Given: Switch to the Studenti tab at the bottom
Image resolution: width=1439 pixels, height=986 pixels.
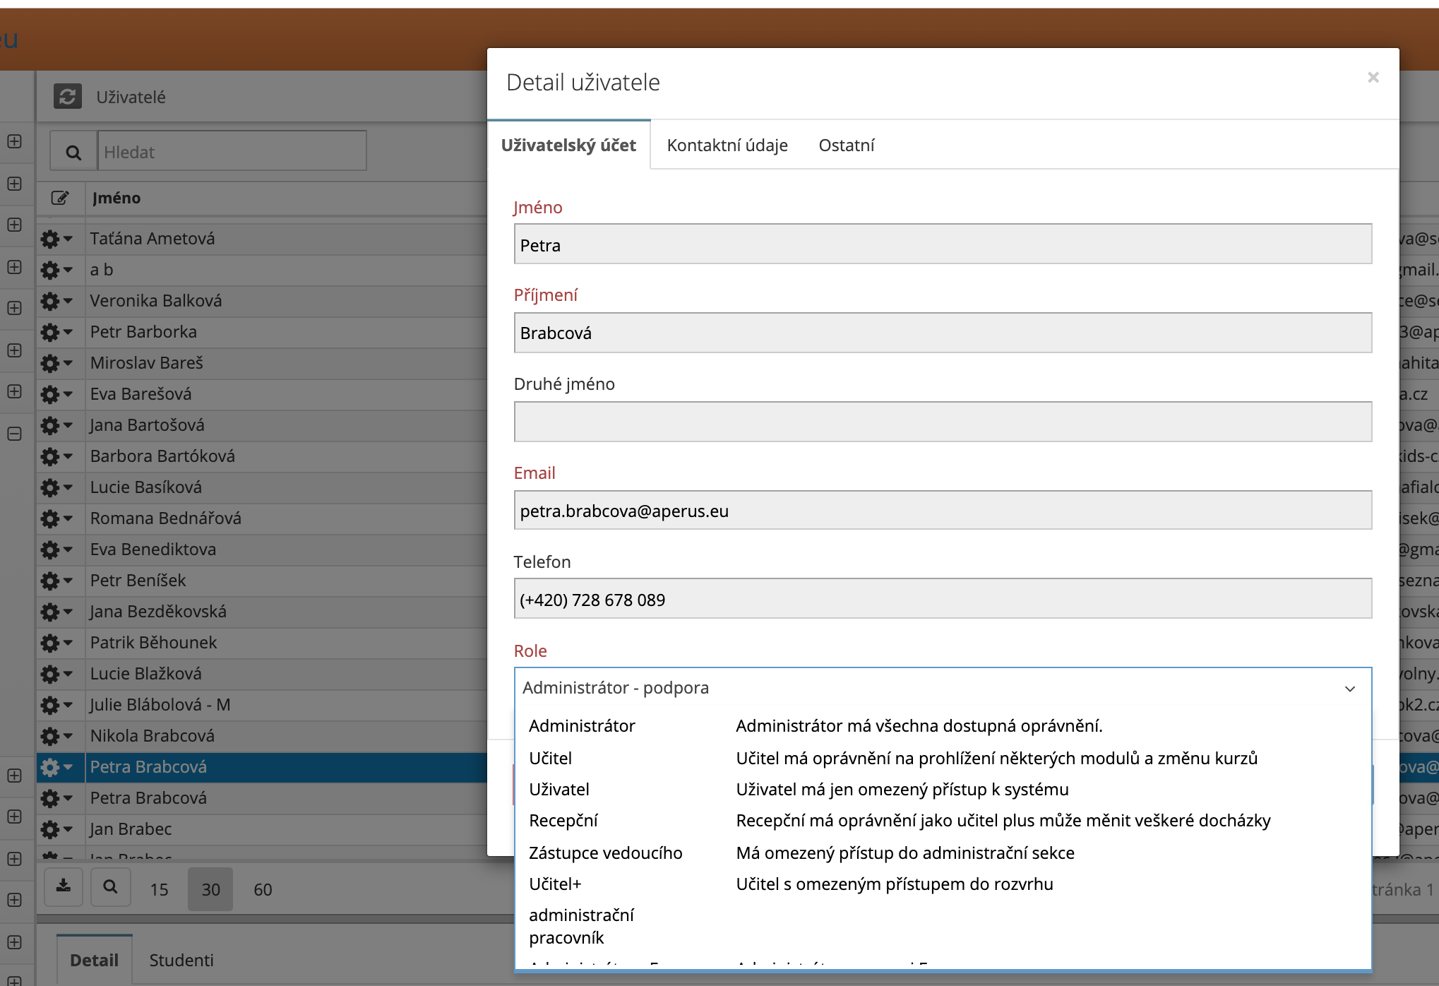Looking at the screenshot, I should [181, 961].
